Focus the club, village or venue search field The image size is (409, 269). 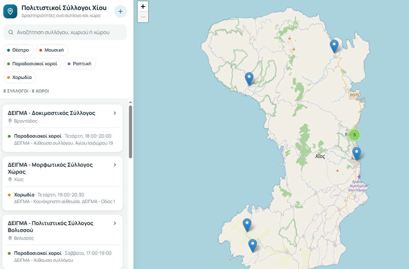(65, 32)
